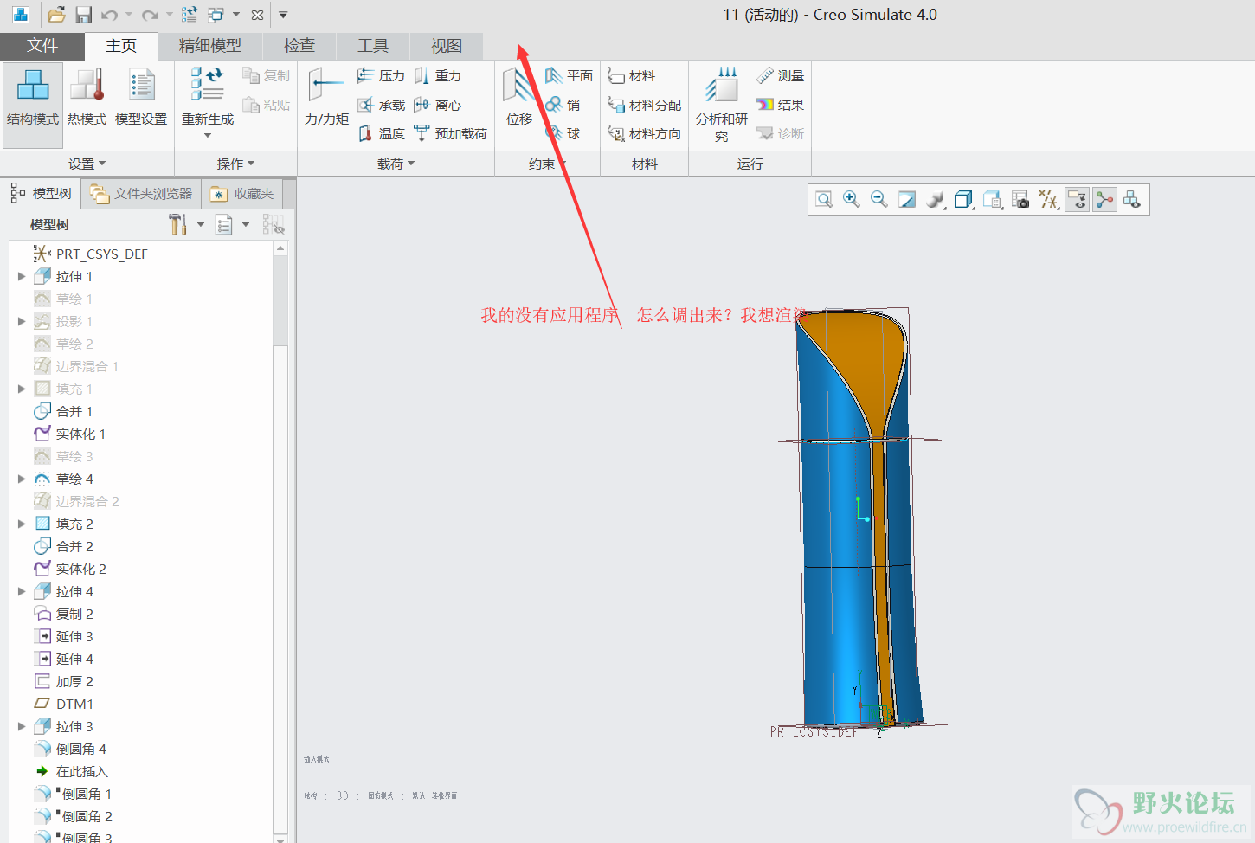This screenshot has width=1255, height=843.
Task: Expand the 拉伸 3 tree node
Action: [22, 726]
